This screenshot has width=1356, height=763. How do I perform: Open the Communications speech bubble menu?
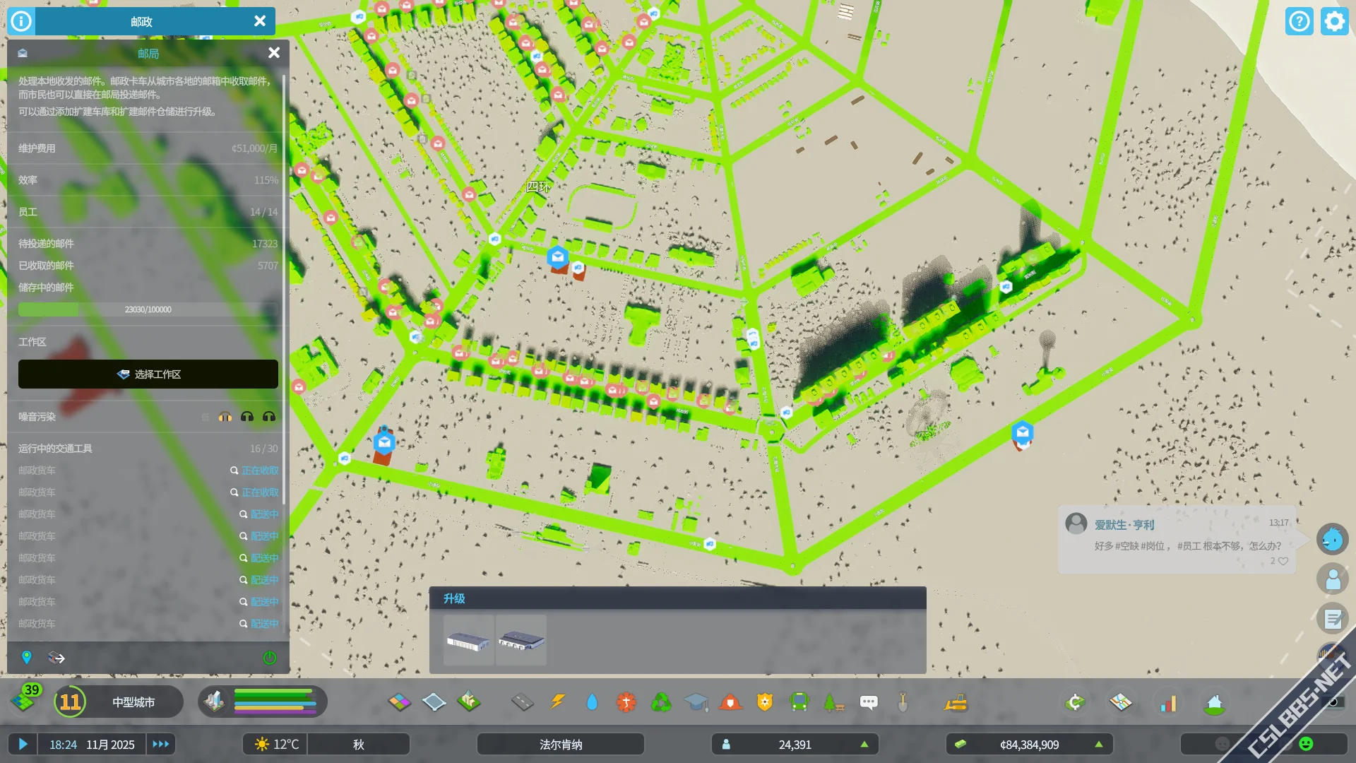[x=869, y=702]
